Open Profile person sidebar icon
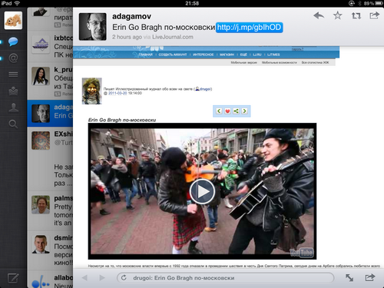 13,108
